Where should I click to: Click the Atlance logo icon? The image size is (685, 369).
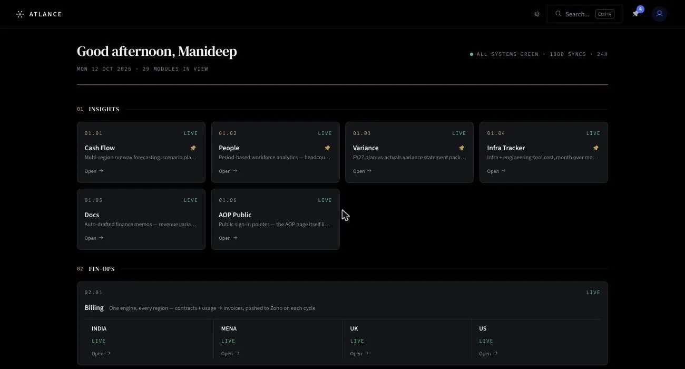pyautogui.click(x=20, y=14)
